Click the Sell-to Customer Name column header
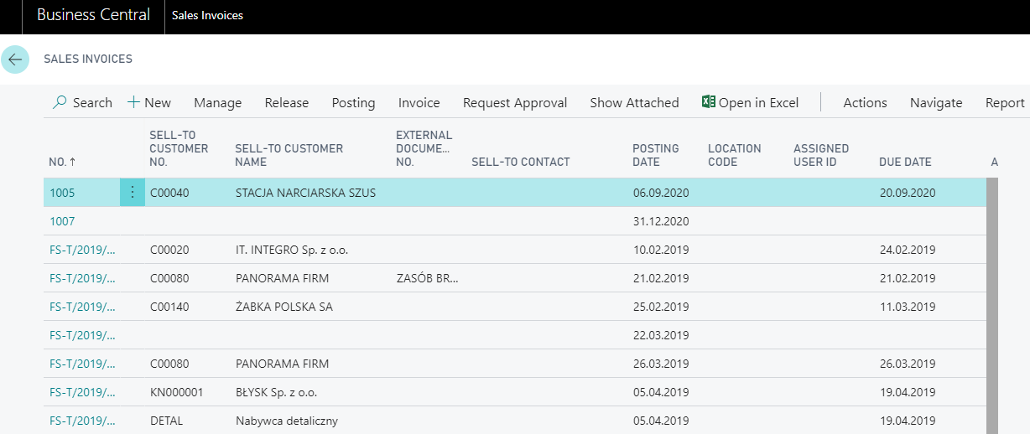 [x=289, y=155]
